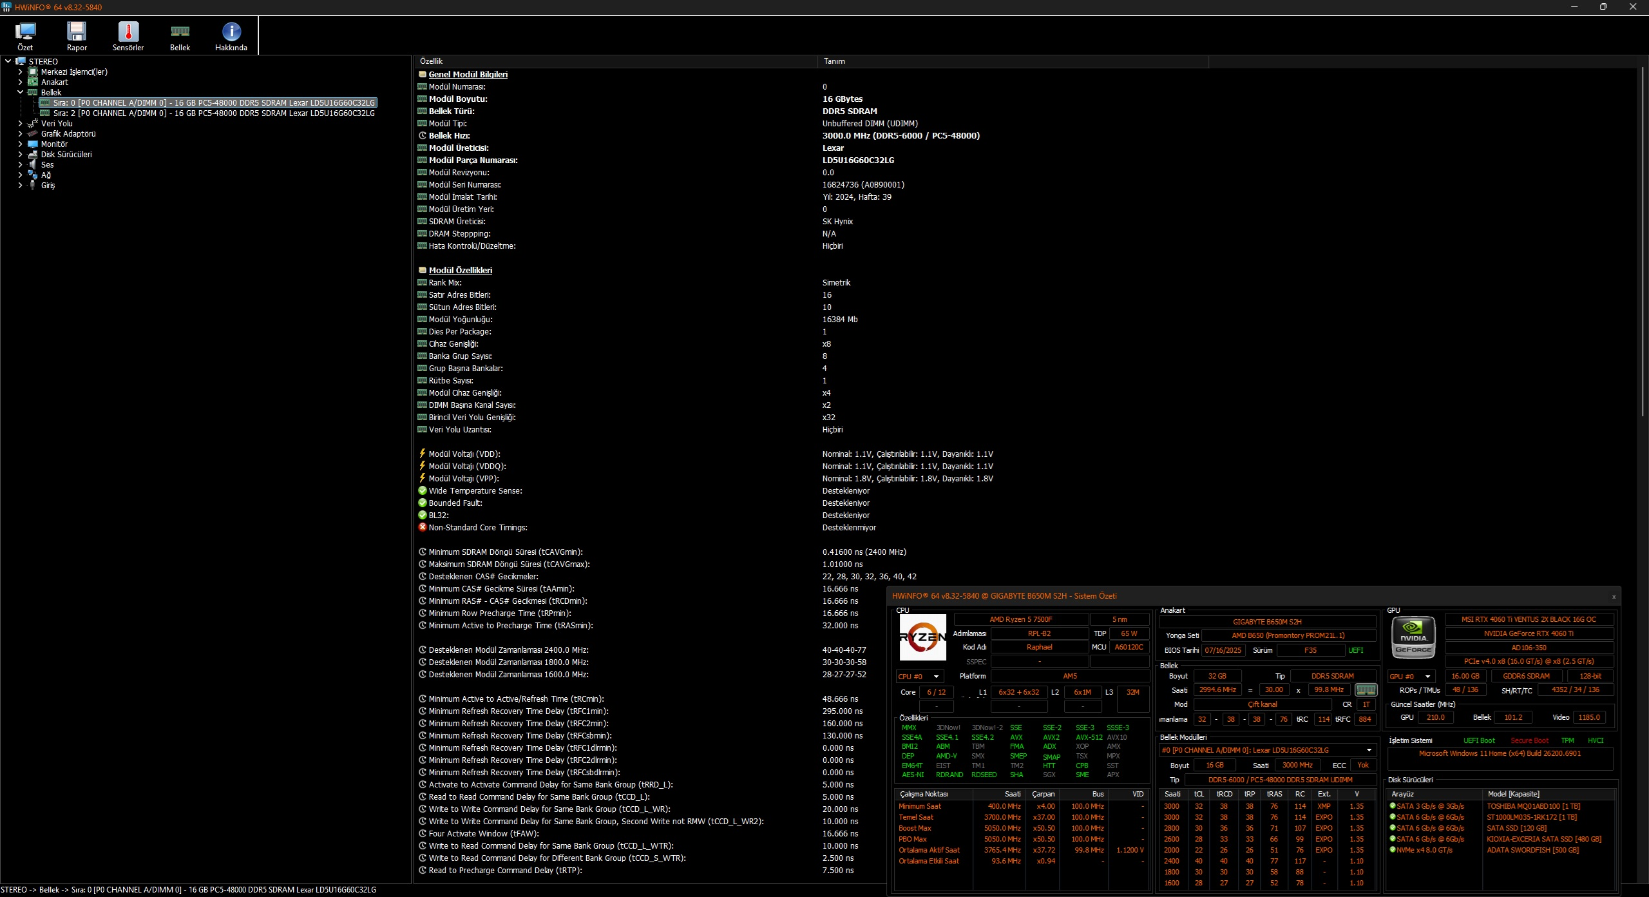Expand the Ağ node chevron
Screen dimensions: 1649x897
[x=20, y=175]
